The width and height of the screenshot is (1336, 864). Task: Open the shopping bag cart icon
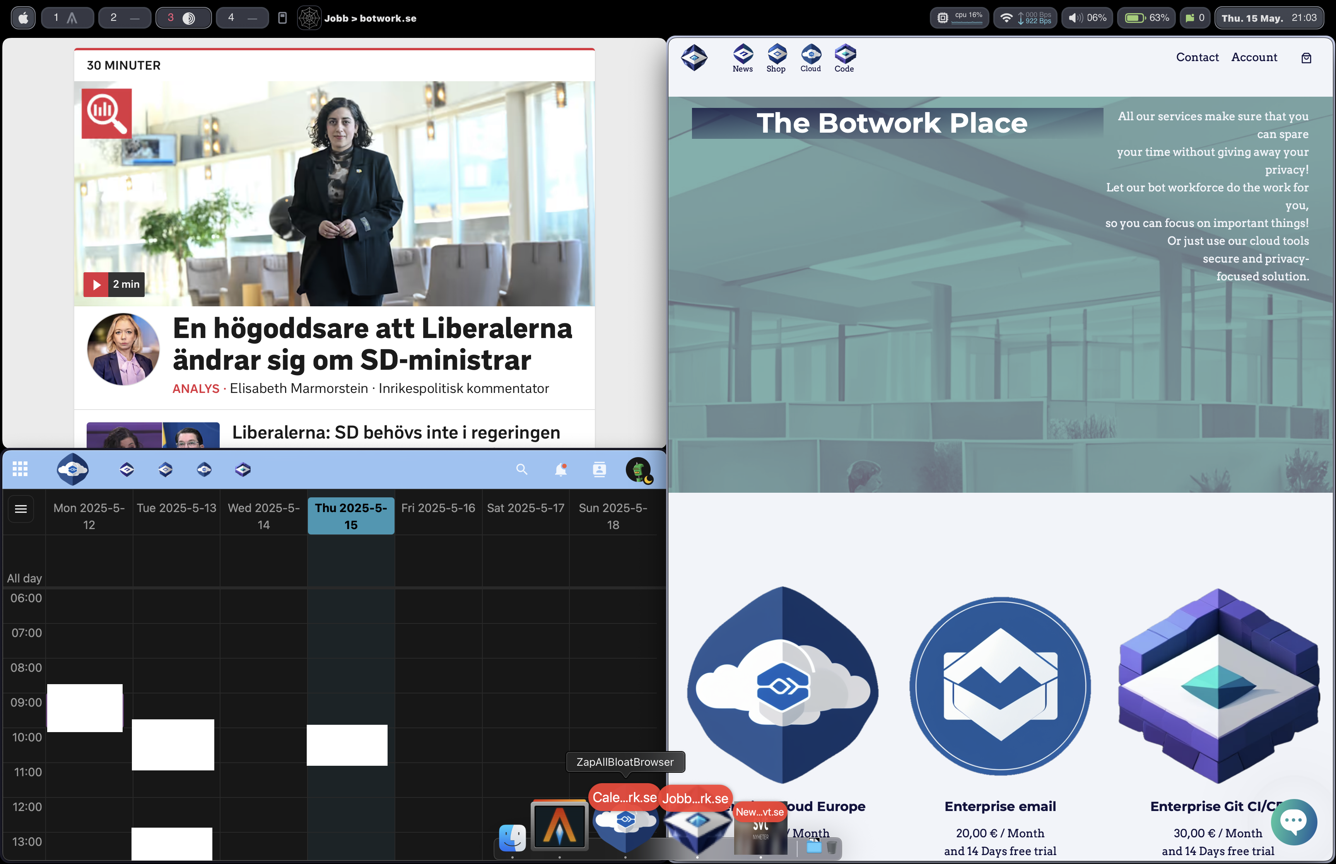coord(1306,58)
